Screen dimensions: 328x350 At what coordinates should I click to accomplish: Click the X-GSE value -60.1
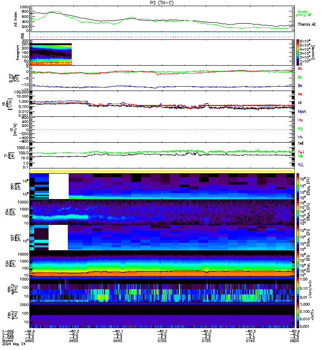pos(118,331)
